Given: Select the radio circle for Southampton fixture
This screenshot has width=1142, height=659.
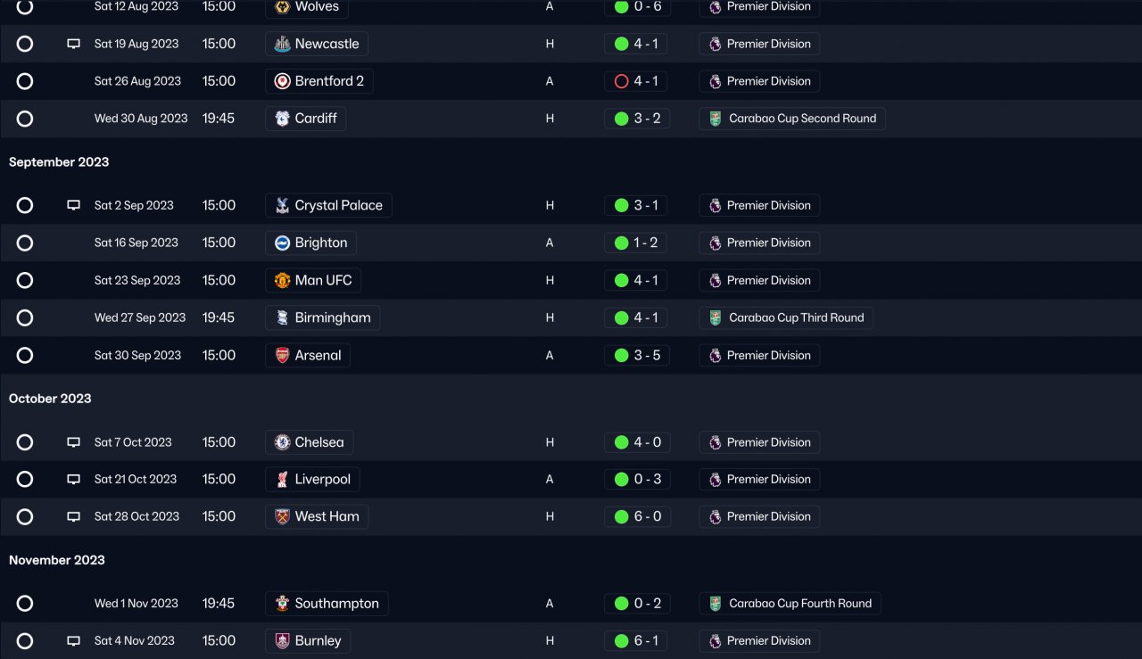Looking at the screenshot, I should 25,604.
